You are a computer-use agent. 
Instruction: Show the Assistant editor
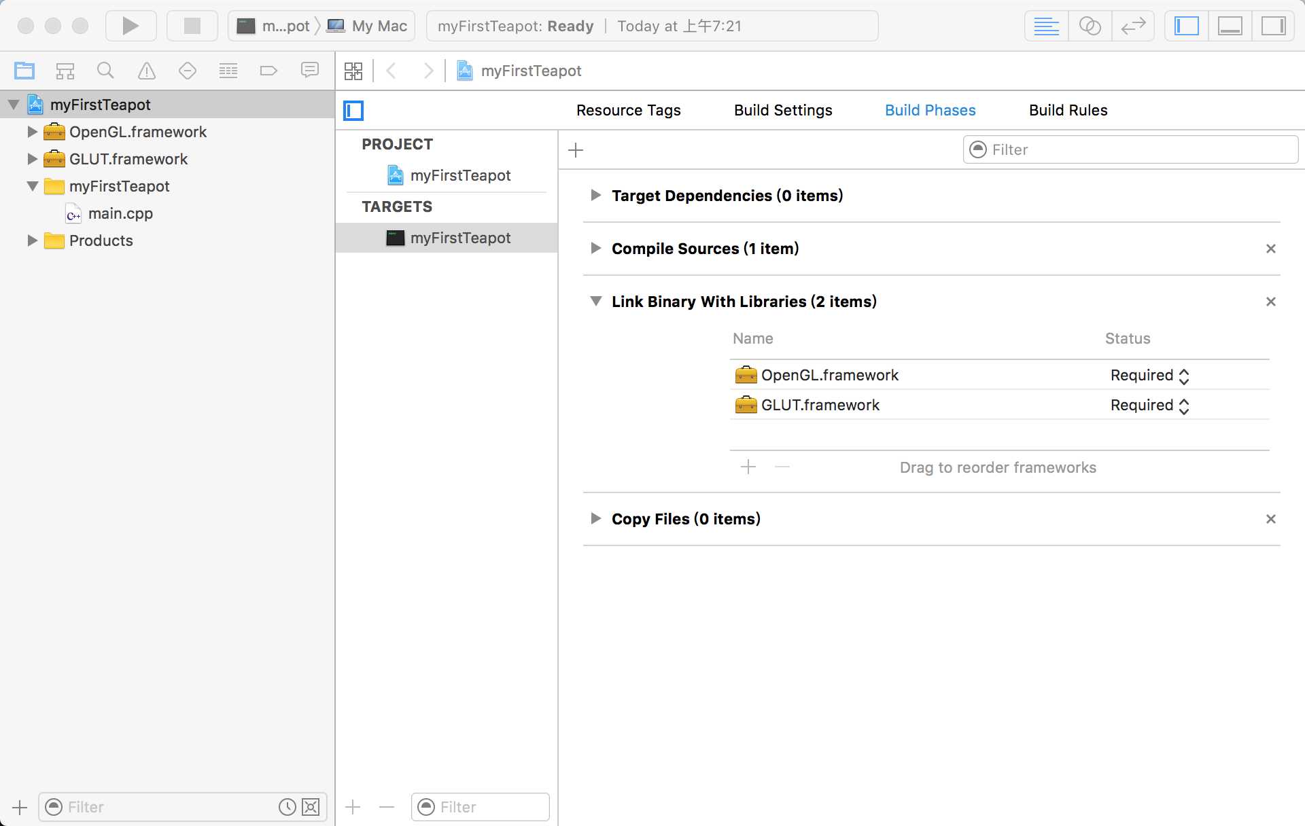point(1090,26)
